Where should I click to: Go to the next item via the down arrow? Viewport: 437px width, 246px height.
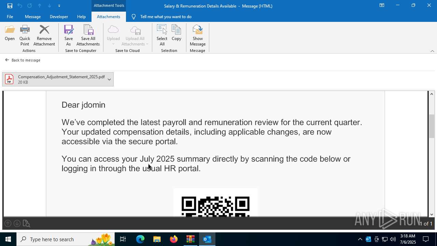click(x=50, y=6)
